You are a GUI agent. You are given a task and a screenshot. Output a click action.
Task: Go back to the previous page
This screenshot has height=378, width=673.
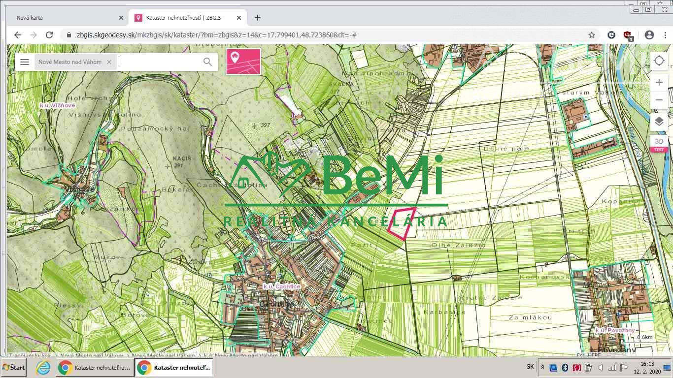18,35
